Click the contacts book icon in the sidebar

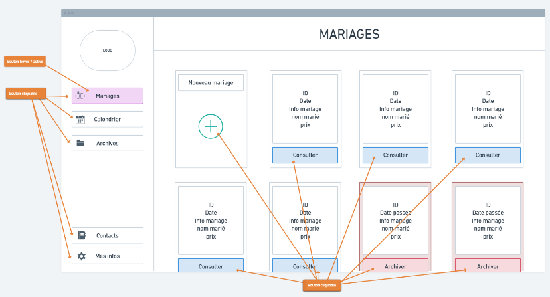pyautogui.click(x=82, y=235)
